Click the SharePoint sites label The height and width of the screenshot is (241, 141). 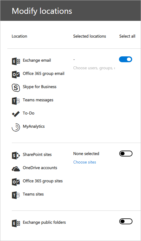tap(37, 154)
